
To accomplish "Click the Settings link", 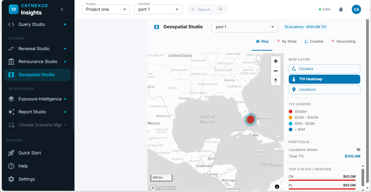I will click(27, 179).
